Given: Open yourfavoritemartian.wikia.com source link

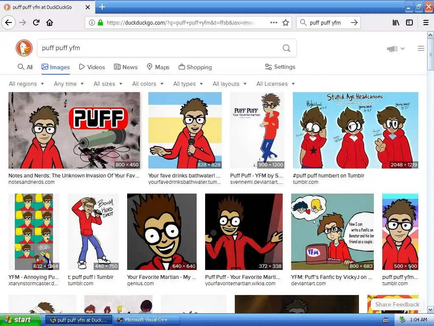Looking at the screenshot, I should pyautogui.click(x=240, y=284).
